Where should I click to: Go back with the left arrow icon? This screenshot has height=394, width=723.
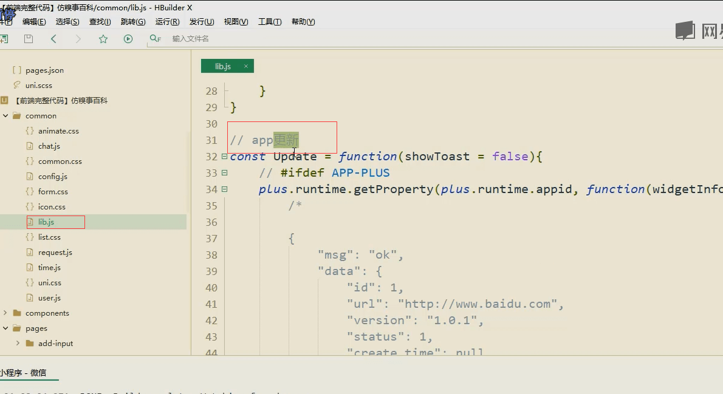[x=53, y=39]
